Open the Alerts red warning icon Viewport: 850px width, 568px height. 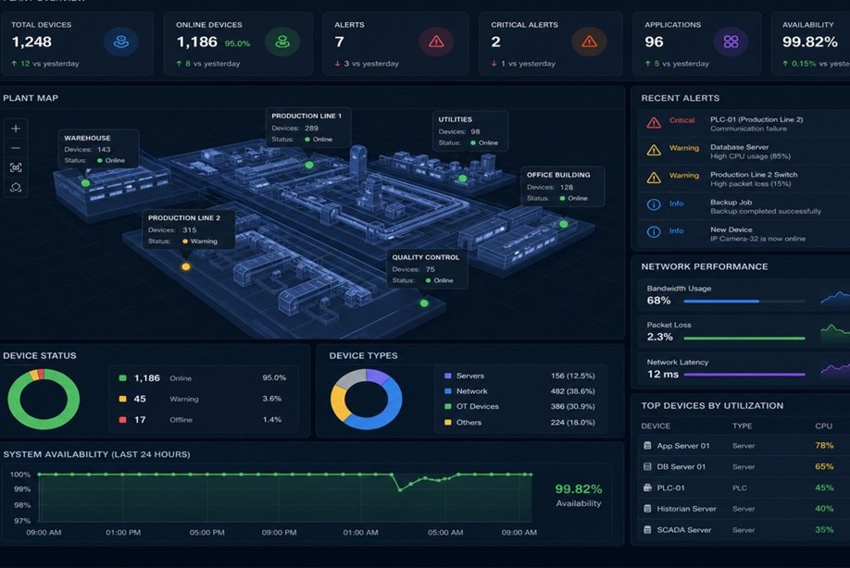point(436,42)
